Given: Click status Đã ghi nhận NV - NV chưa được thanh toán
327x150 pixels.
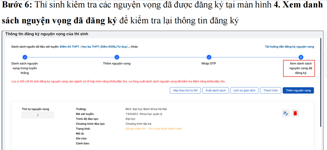Looking at the screenshot, I should [154, 129].
